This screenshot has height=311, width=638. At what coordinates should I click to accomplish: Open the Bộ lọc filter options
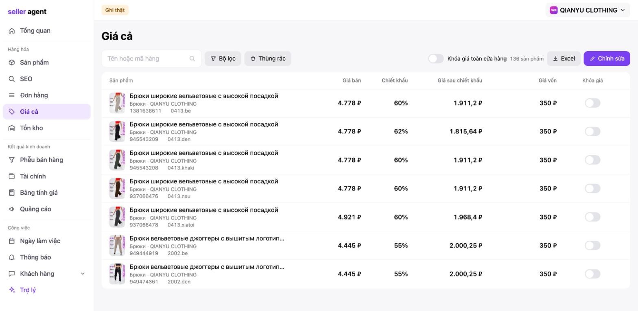(x=223, y=59)
